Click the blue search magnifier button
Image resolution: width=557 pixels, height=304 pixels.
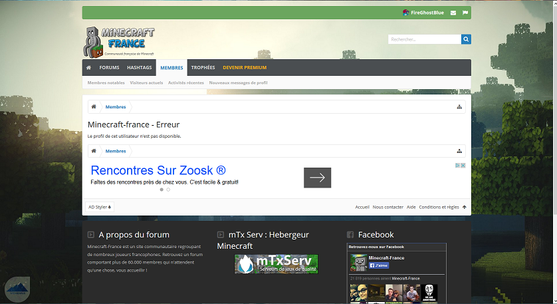(466, 39)
